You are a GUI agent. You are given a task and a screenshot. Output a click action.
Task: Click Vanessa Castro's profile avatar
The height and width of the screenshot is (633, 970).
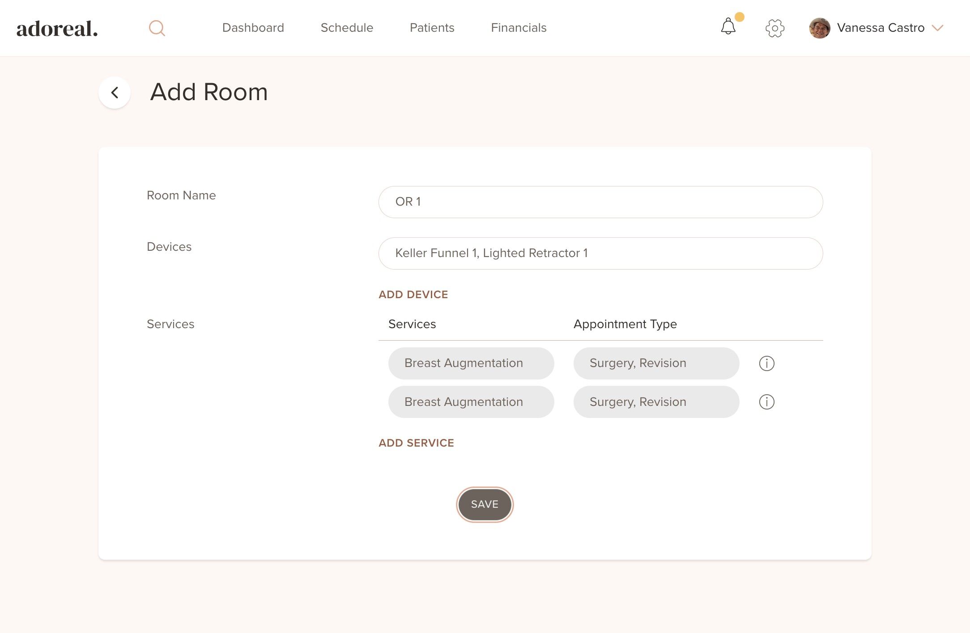[819, 28]
